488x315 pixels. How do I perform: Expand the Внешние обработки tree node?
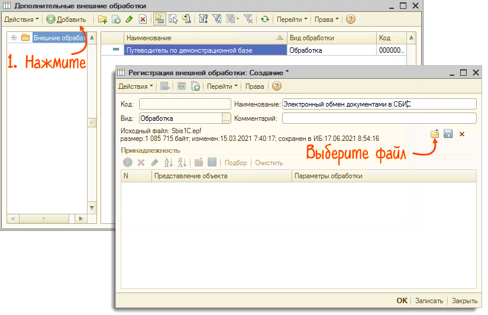[x=14, y=38]
